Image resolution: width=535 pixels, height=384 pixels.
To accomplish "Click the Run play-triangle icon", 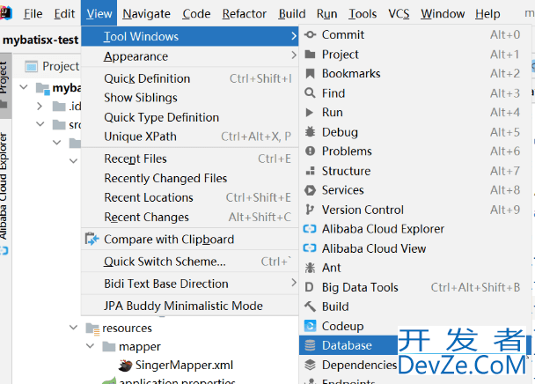I will point(310,113).
